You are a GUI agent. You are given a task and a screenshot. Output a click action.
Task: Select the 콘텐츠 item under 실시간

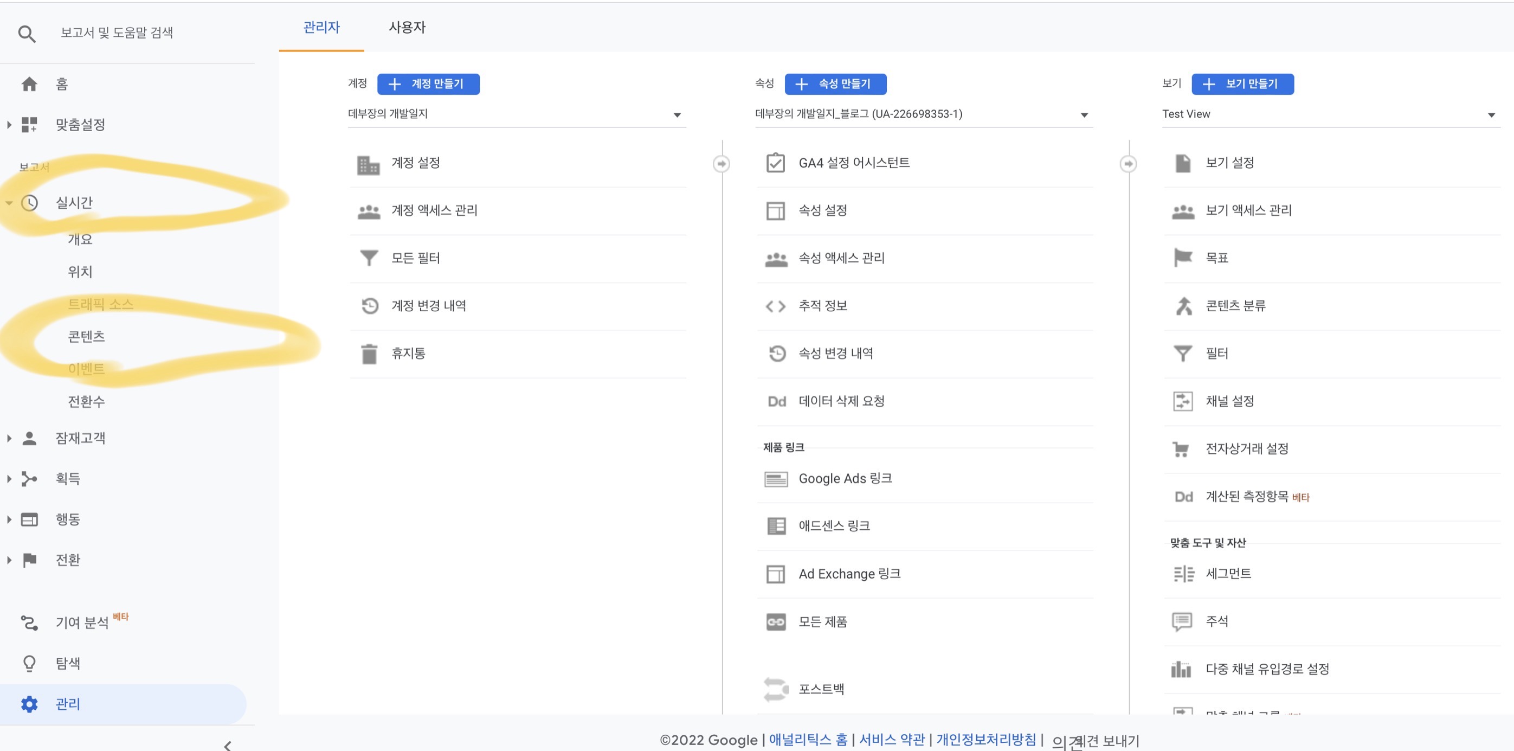click(x=86, y=336)
